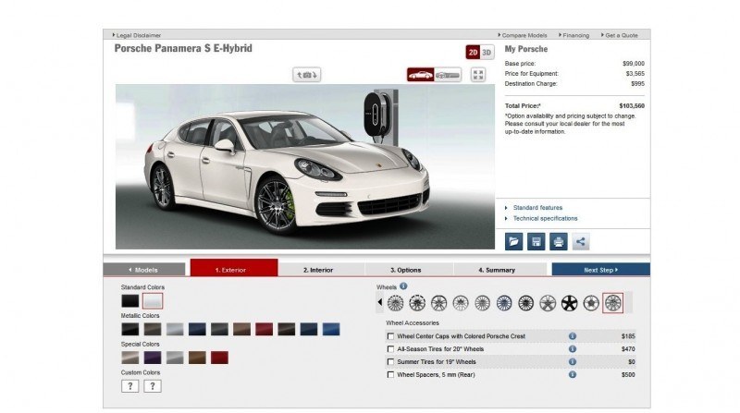Open fullscreen view with the expand arrows icon

(x=478, y=75)
